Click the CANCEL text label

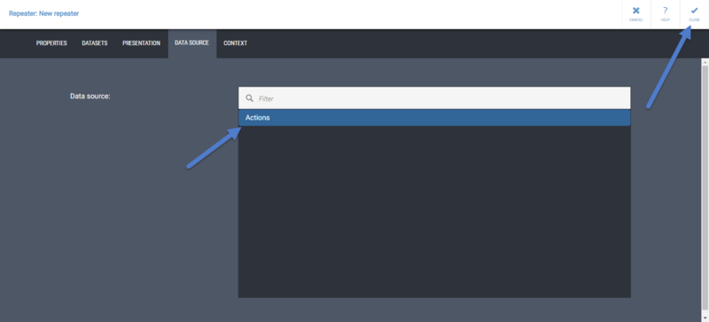point(636,19)
